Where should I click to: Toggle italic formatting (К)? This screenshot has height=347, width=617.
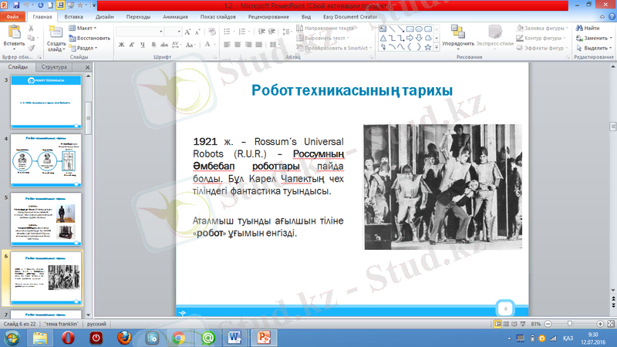pos(132,45)
